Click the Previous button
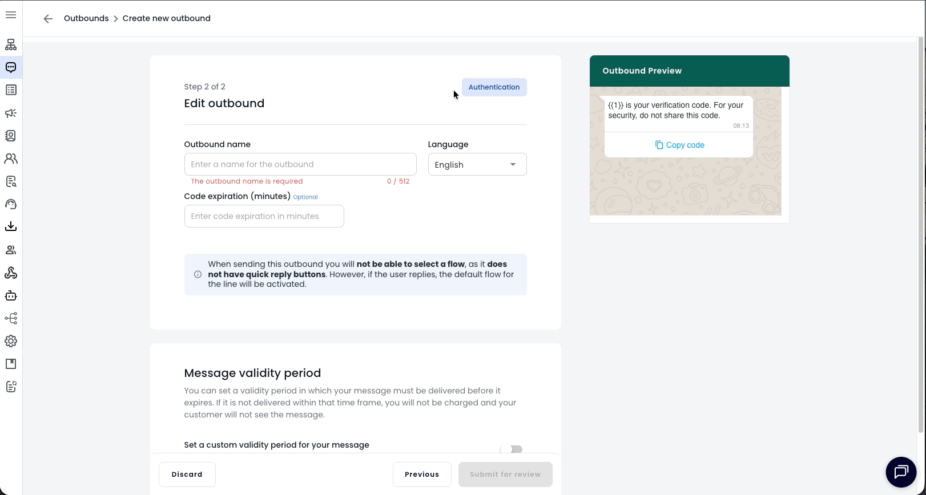Screen dimensions: 926x495 421,474
